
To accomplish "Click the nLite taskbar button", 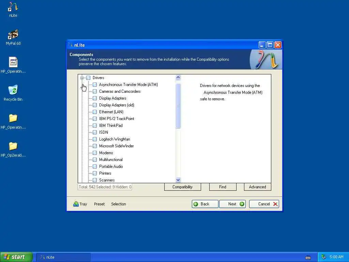I will 63,257.
